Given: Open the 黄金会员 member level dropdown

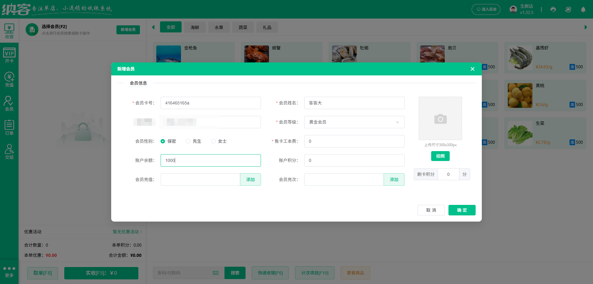Looking at the screenshot, I should click(354, 122).
